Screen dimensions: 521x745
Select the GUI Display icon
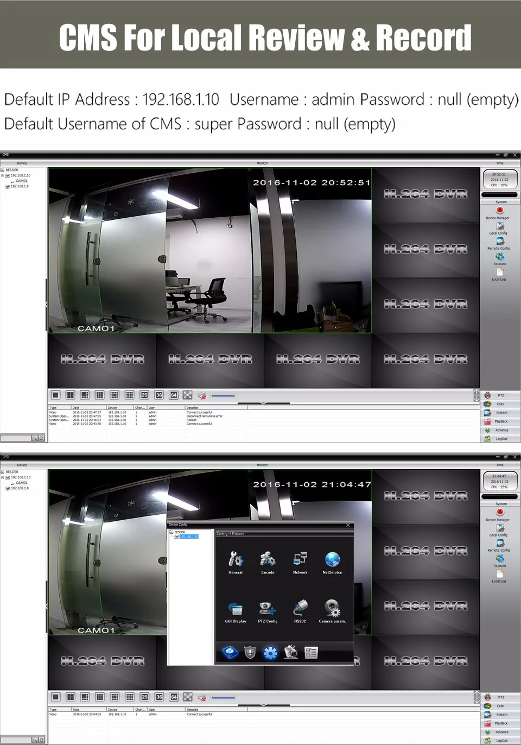coord(236,610)
